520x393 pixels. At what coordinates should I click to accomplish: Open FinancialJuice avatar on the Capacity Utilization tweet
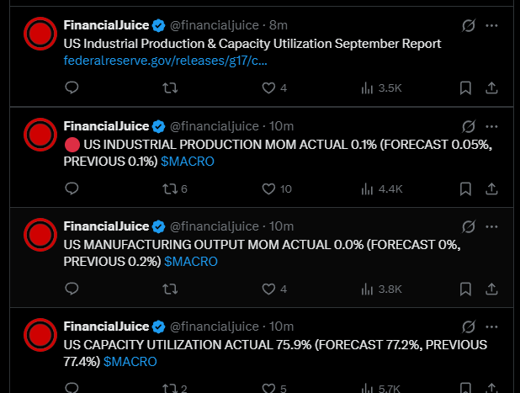pos(39,335)
